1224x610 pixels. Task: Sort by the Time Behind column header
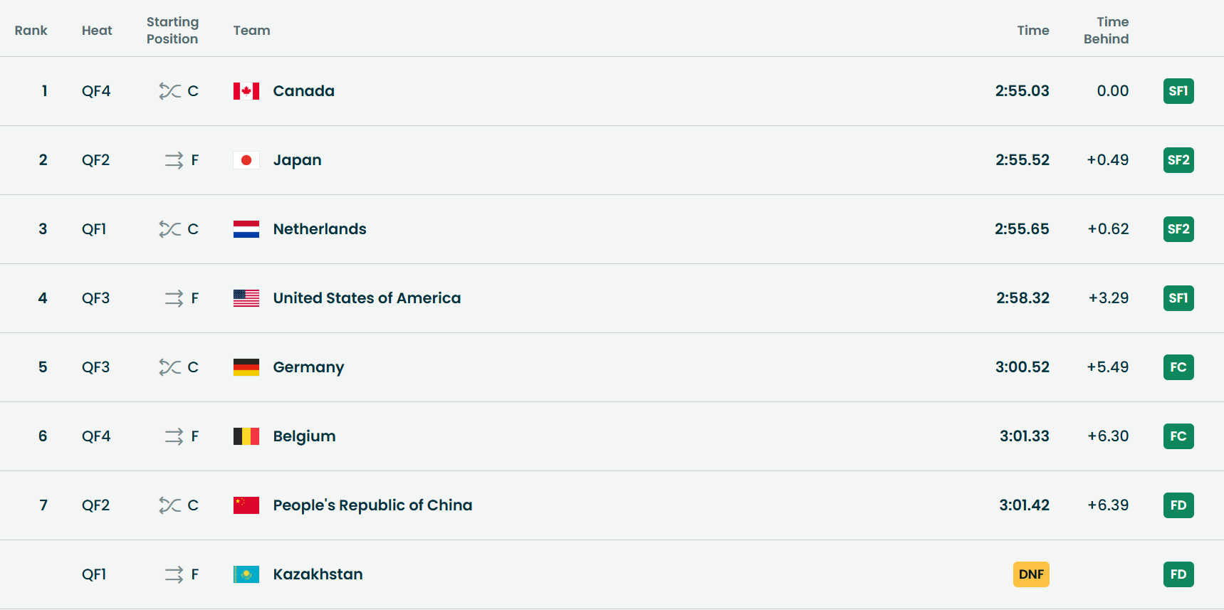[1106, 31]
